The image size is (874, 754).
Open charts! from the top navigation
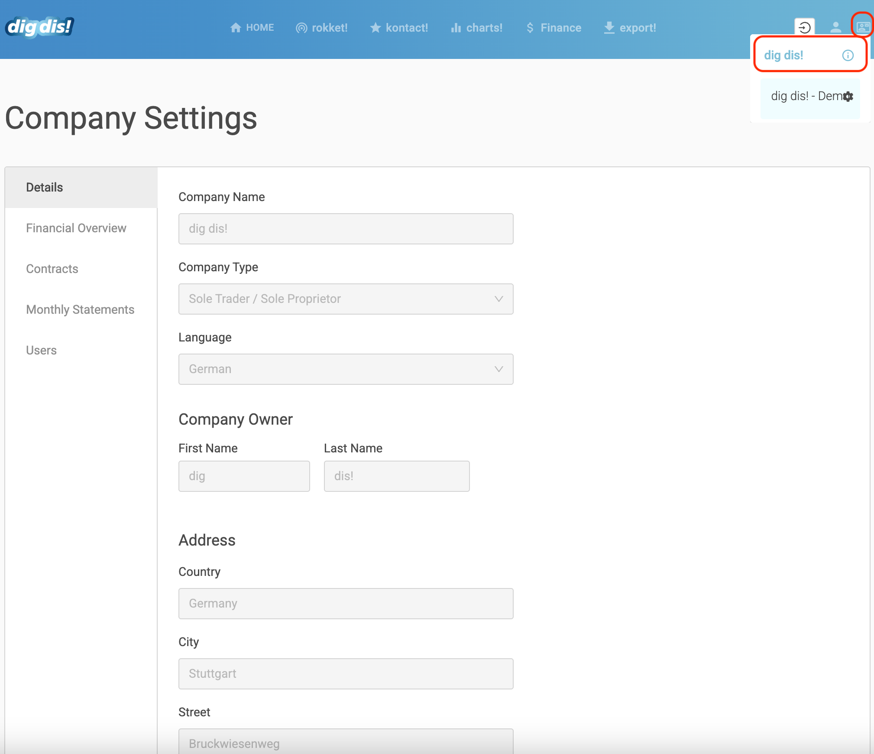pos(476,28)
